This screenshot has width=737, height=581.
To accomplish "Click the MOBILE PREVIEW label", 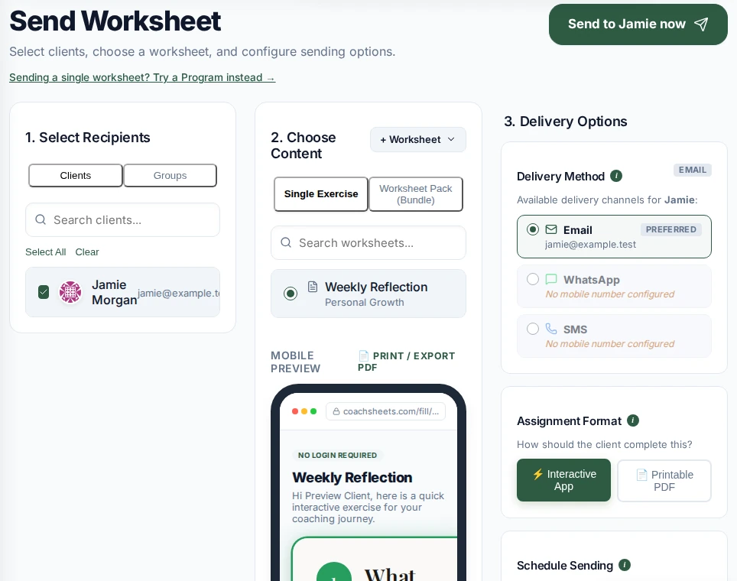I will point(295,362).
